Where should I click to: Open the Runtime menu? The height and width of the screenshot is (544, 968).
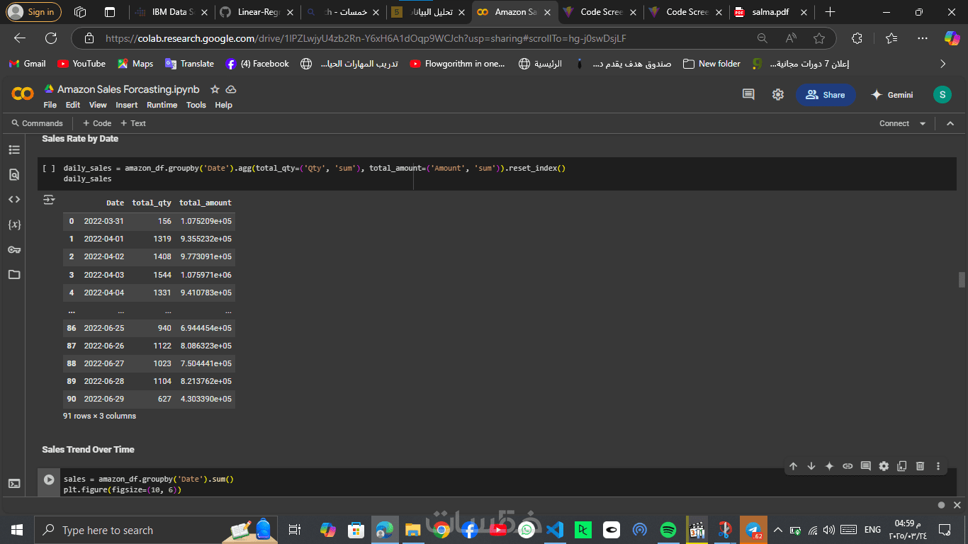162,105
